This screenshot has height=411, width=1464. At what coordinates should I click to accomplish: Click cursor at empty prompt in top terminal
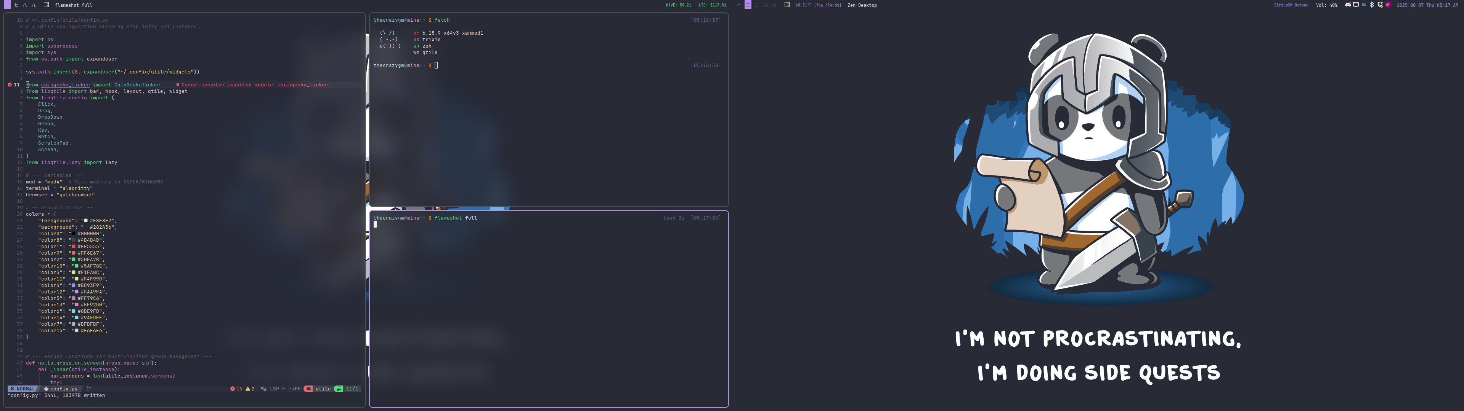point(437,65)
